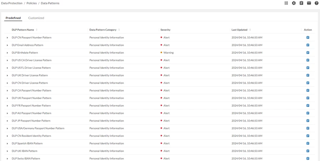Go to Data Protection breadcrumb
Image resolution: width=320 pixels, height=161 pixels.
pos(12,3)
